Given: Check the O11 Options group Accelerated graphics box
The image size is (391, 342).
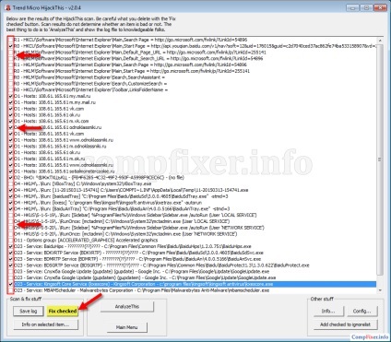Looking at the screenshot, I should pyautogui.click(x=11, y=241).
